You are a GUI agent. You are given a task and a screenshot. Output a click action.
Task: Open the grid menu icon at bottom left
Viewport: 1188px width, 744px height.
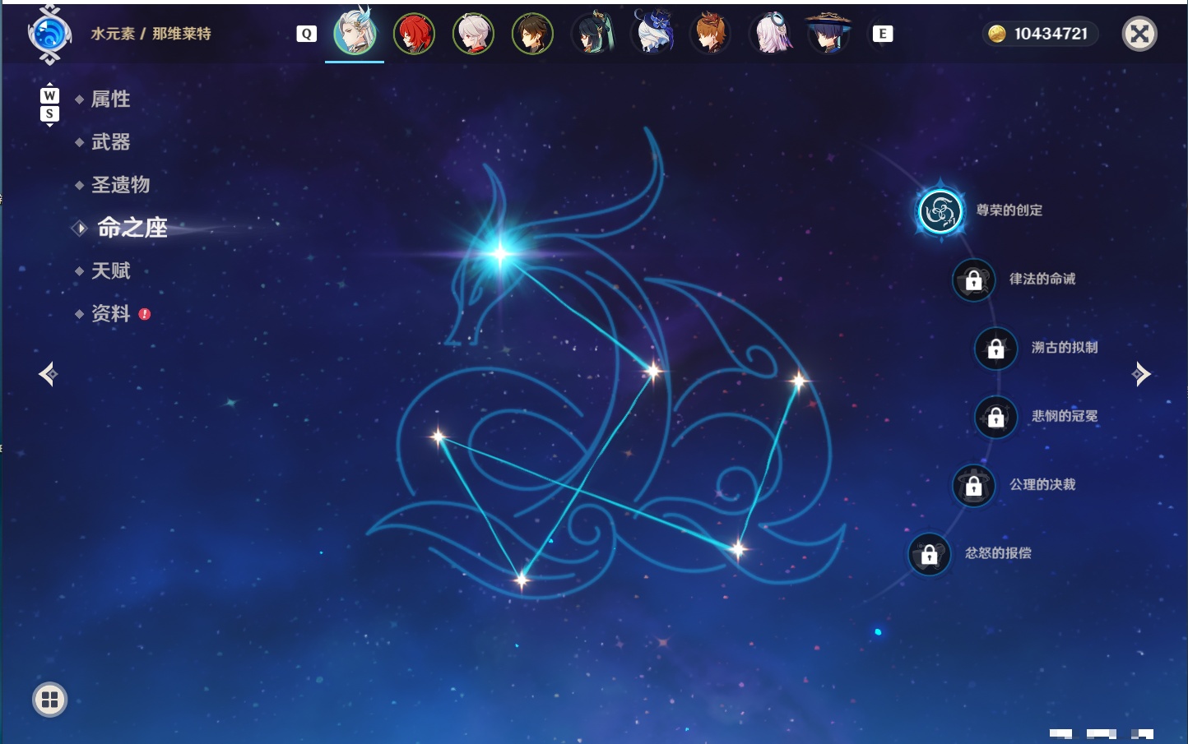pos(49,700)
